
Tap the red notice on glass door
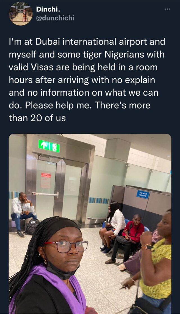coord(46,180)
